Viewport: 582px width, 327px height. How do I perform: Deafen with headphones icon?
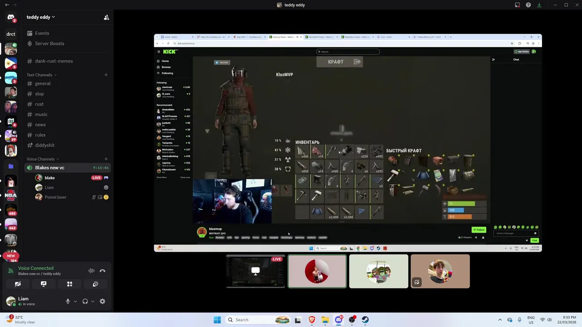tap(85, 301)
